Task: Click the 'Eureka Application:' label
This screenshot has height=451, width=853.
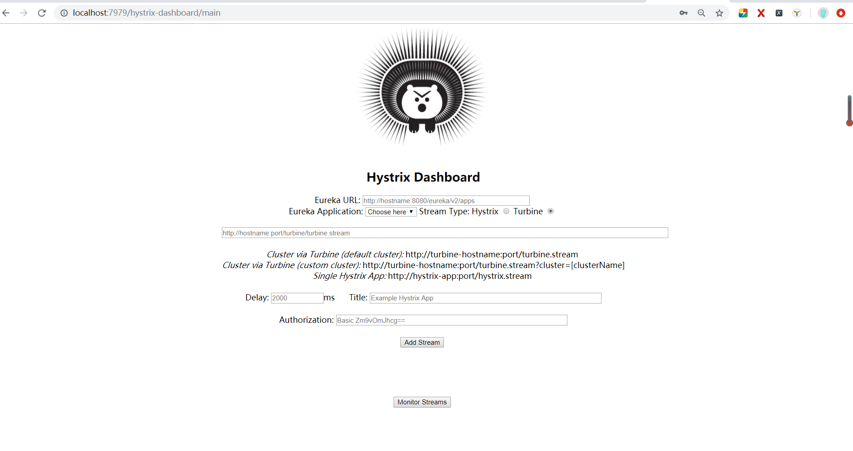Action: (326, 212)
